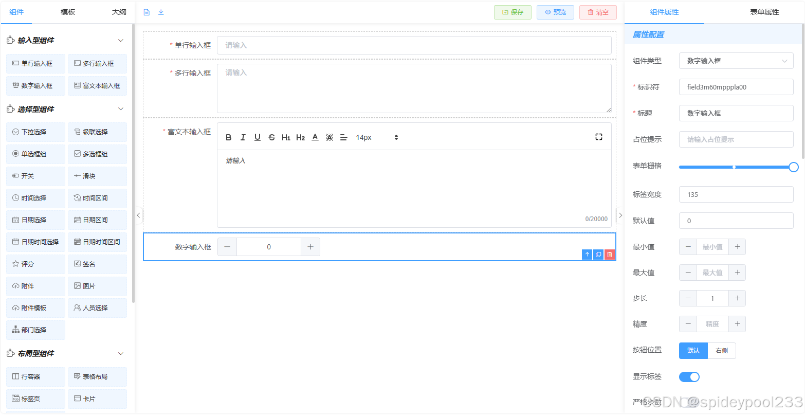Collapse left panel with arrow handle
Viewport: 805px width, 416px height.
pyautogui.click(x=138, y=215)
